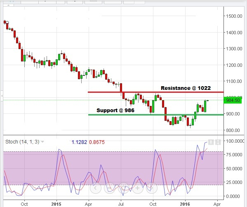Click the 100.0000 stochastic axis label

(235, 141)
